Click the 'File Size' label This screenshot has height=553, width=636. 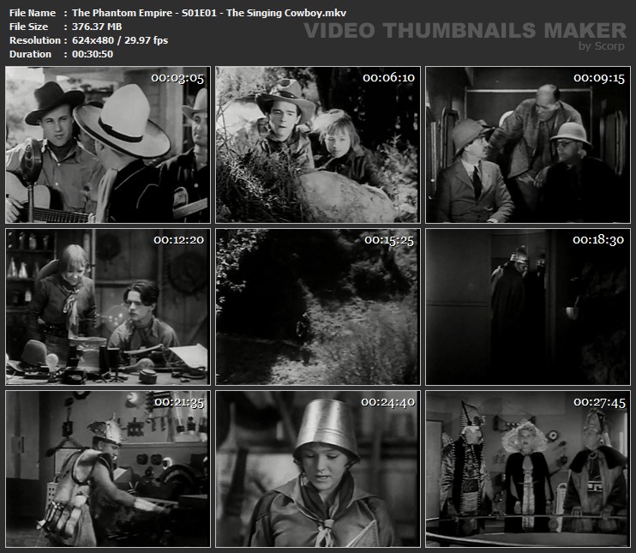(28, 27)
